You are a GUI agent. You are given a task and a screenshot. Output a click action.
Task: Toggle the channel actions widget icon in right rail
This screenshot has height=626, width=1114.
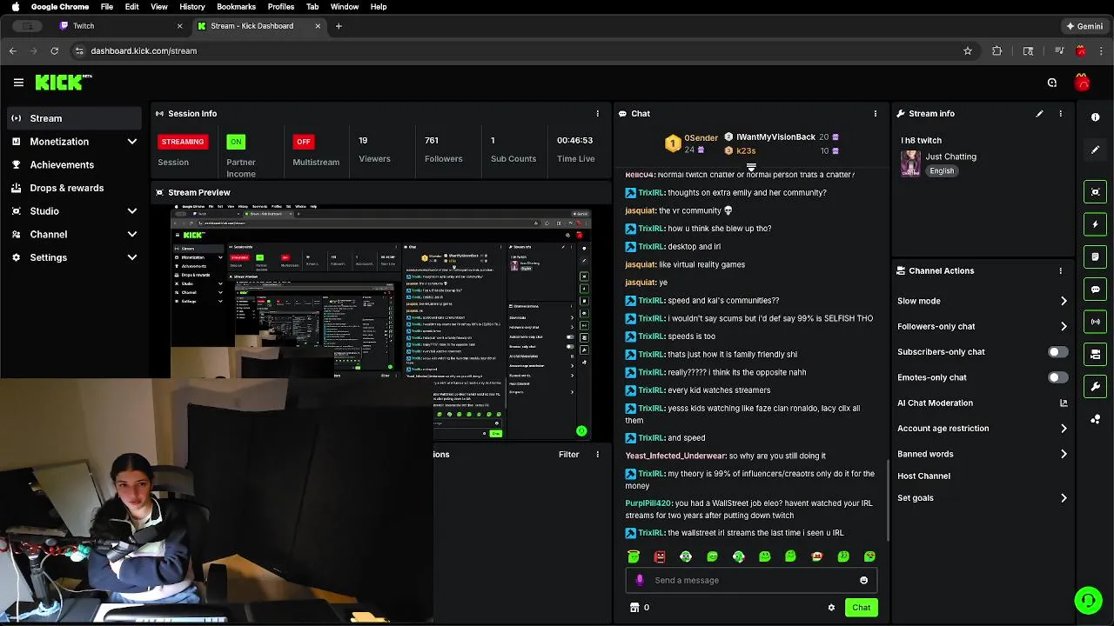tap(1095, 354)
